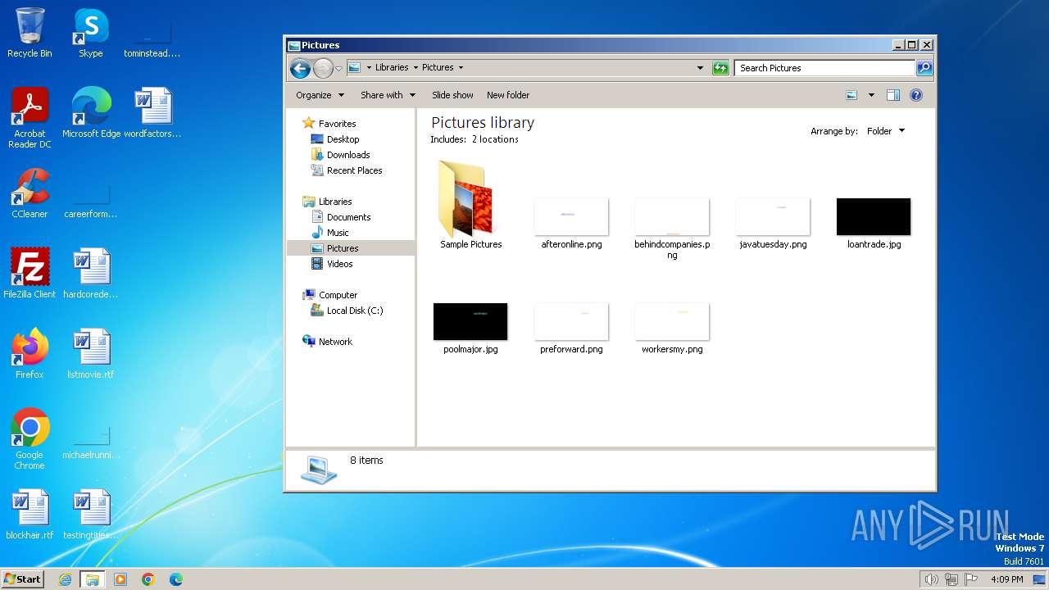Select the Skype desktop shortcut
The height and width of the screenshot is (590, 1049).
(91, 33)
